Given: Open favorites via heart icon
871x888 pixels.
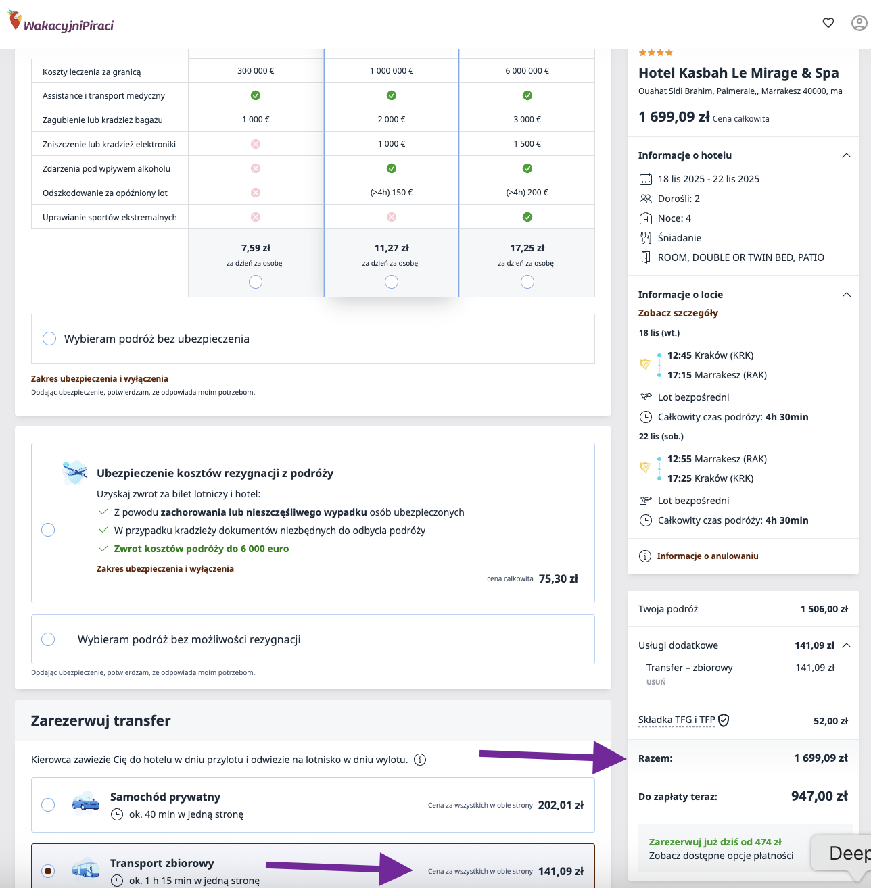Looking at the screenshot, I should pos(828,23).
